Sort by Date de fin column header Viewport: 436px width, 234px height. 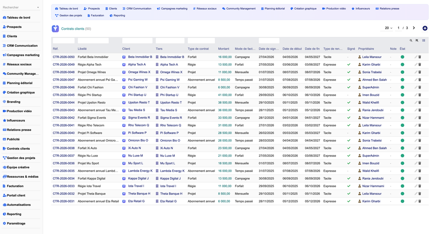tap(312, 49)
